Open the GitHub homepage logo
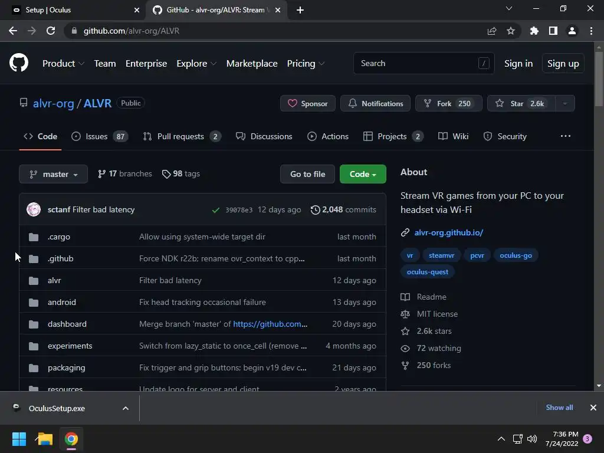The image size is (604, 453). 18,63
